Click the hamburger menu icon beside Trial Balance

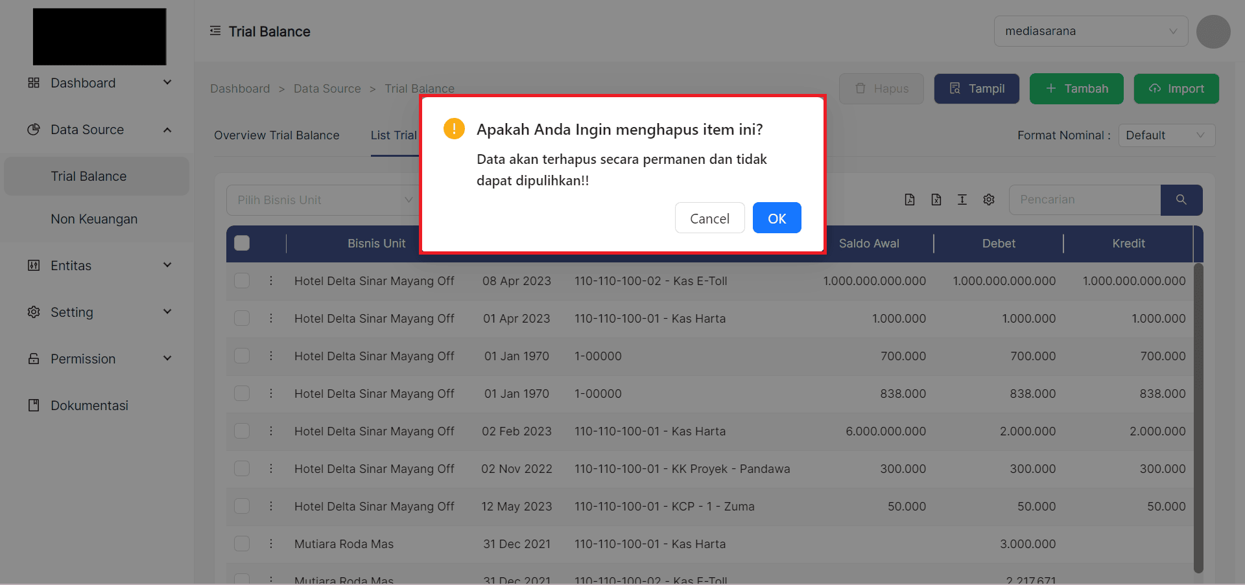tap(215, 31)
